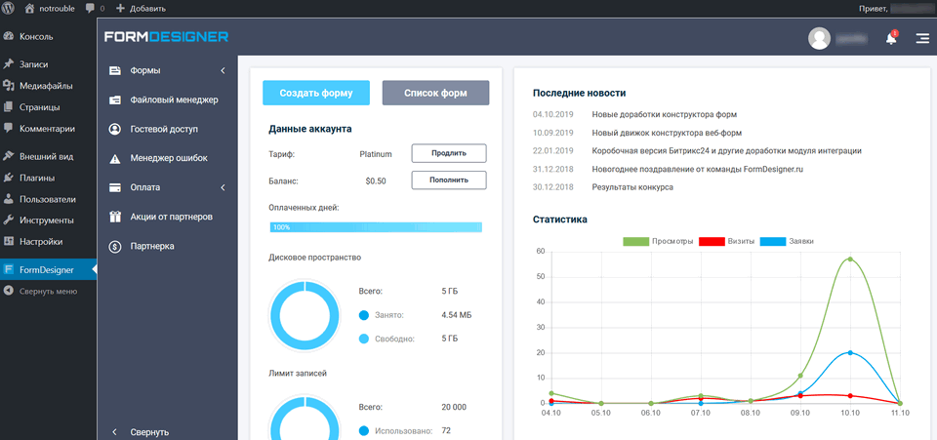Click the Пополнить balance button
This screenshot has height=440, width=937.
click(448, 180)
